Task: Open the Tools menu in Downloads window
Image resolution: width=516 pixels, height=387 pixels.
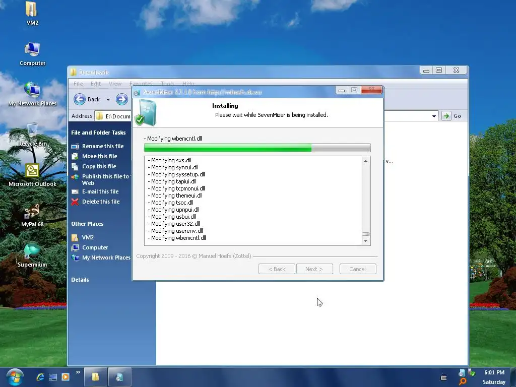Action: tap(167, 84)
